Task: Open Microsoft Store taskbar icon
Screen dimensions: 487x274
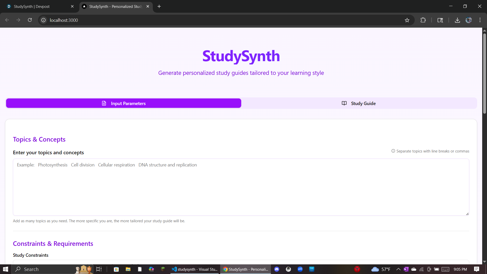Action: click(x=116, y=269)
